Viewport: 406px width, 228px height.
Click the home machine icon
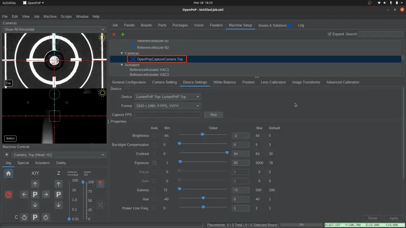(x=8, y=173)
